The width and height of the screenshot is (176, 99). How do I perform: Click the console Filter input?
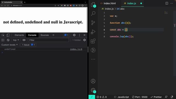pyautogui.click(x=49, y=40)
